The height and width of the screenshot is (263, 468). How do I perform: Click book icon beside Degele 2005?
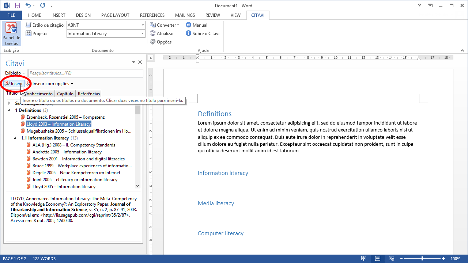click(29, 173)
